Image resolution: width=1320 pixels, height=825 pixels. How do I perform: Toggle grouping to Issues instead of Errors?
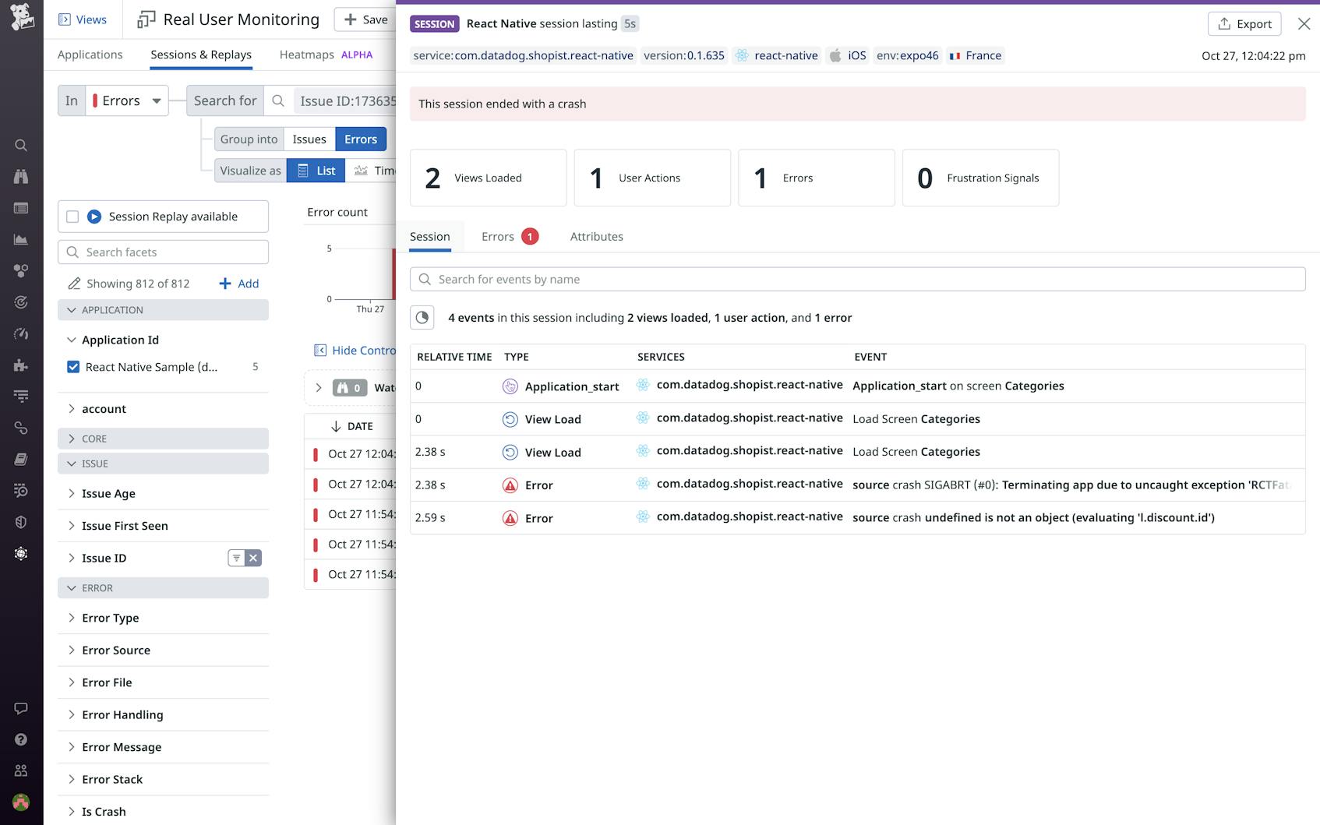click(x=309, y=139)
